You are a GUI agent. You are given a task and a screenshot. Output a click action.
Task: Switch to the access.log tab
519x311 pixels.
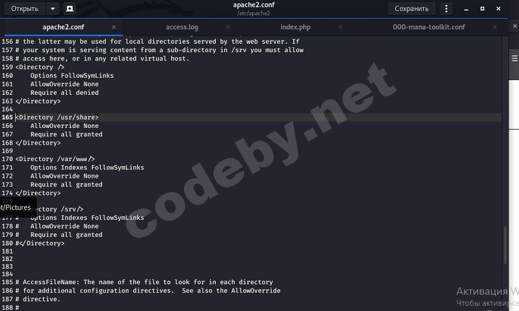click(x=182, y=27)
